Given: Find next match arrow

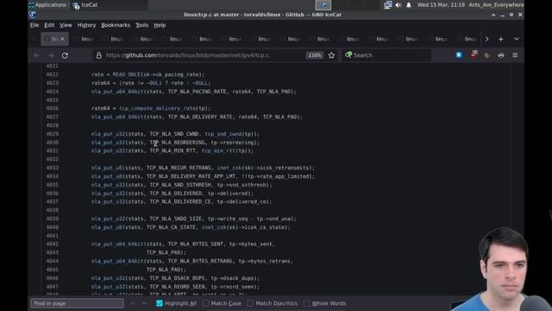Looking at the screenshot, I should click(x=144, y=303).
